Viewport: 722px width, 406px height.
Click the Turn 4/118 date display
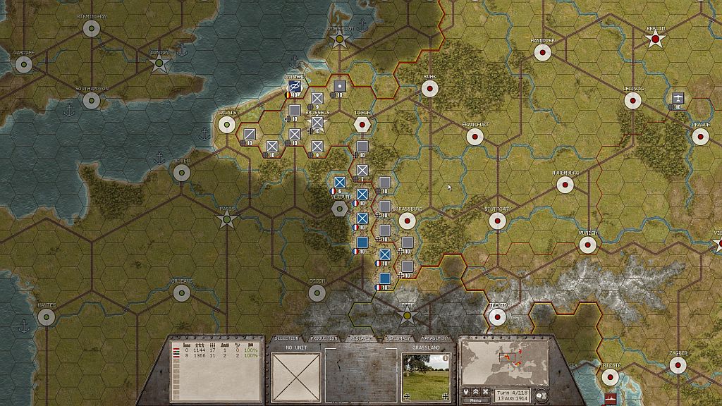pyautogui.click(x=513, y=395)
